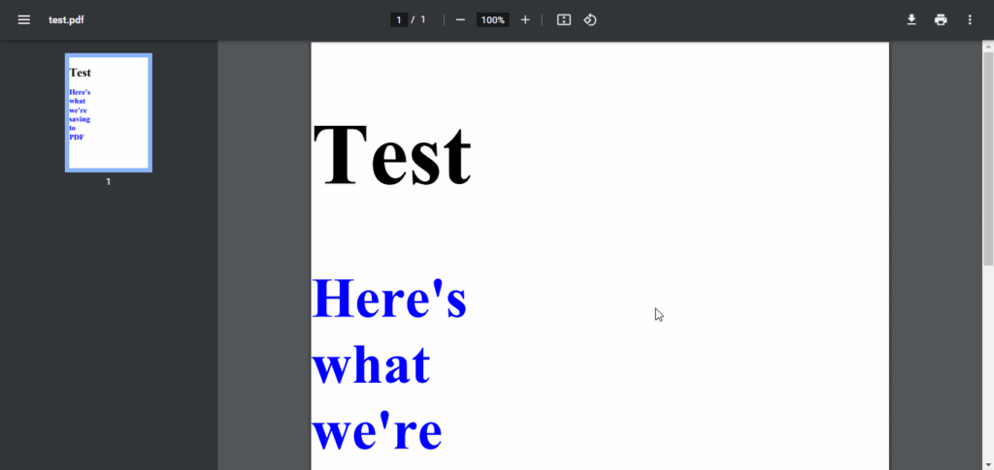
Task: Download the PDF using the download icon
Action: [911, 20]
